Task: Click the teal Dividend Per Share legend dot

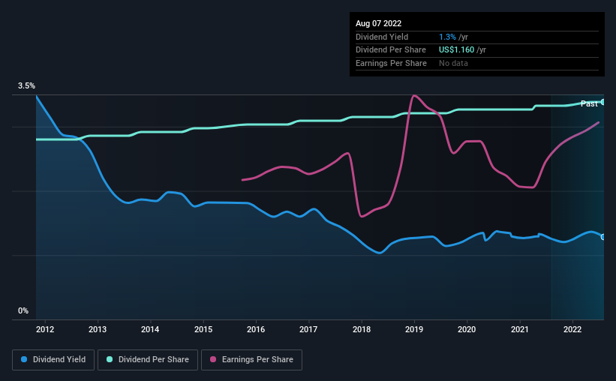Action: (110, 360)
